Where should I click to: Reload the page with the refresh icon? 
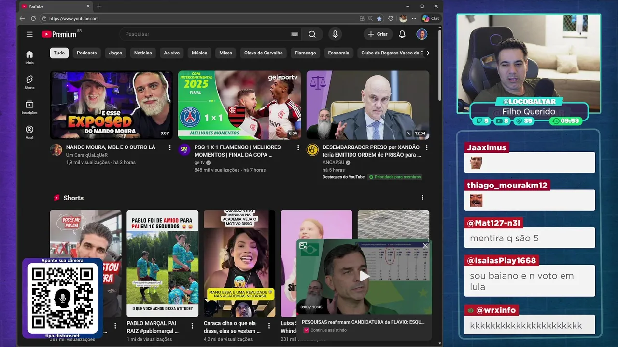(33, 18)
